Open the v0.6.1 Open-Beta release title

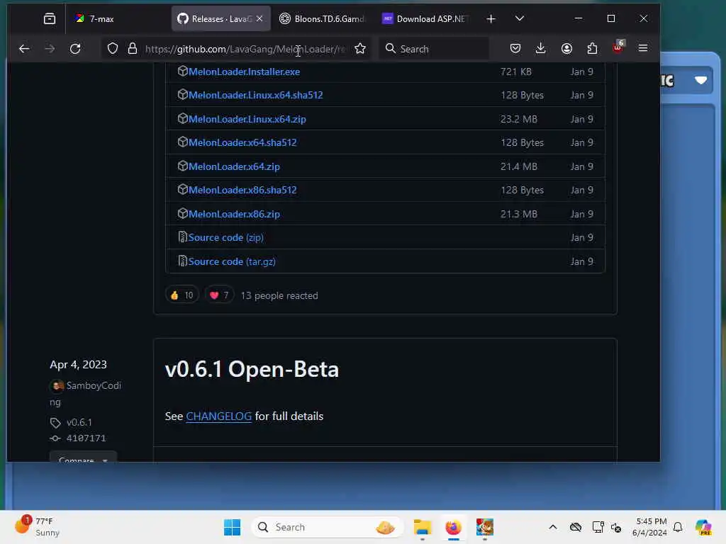pyautogui.click(x=252, y=369)
